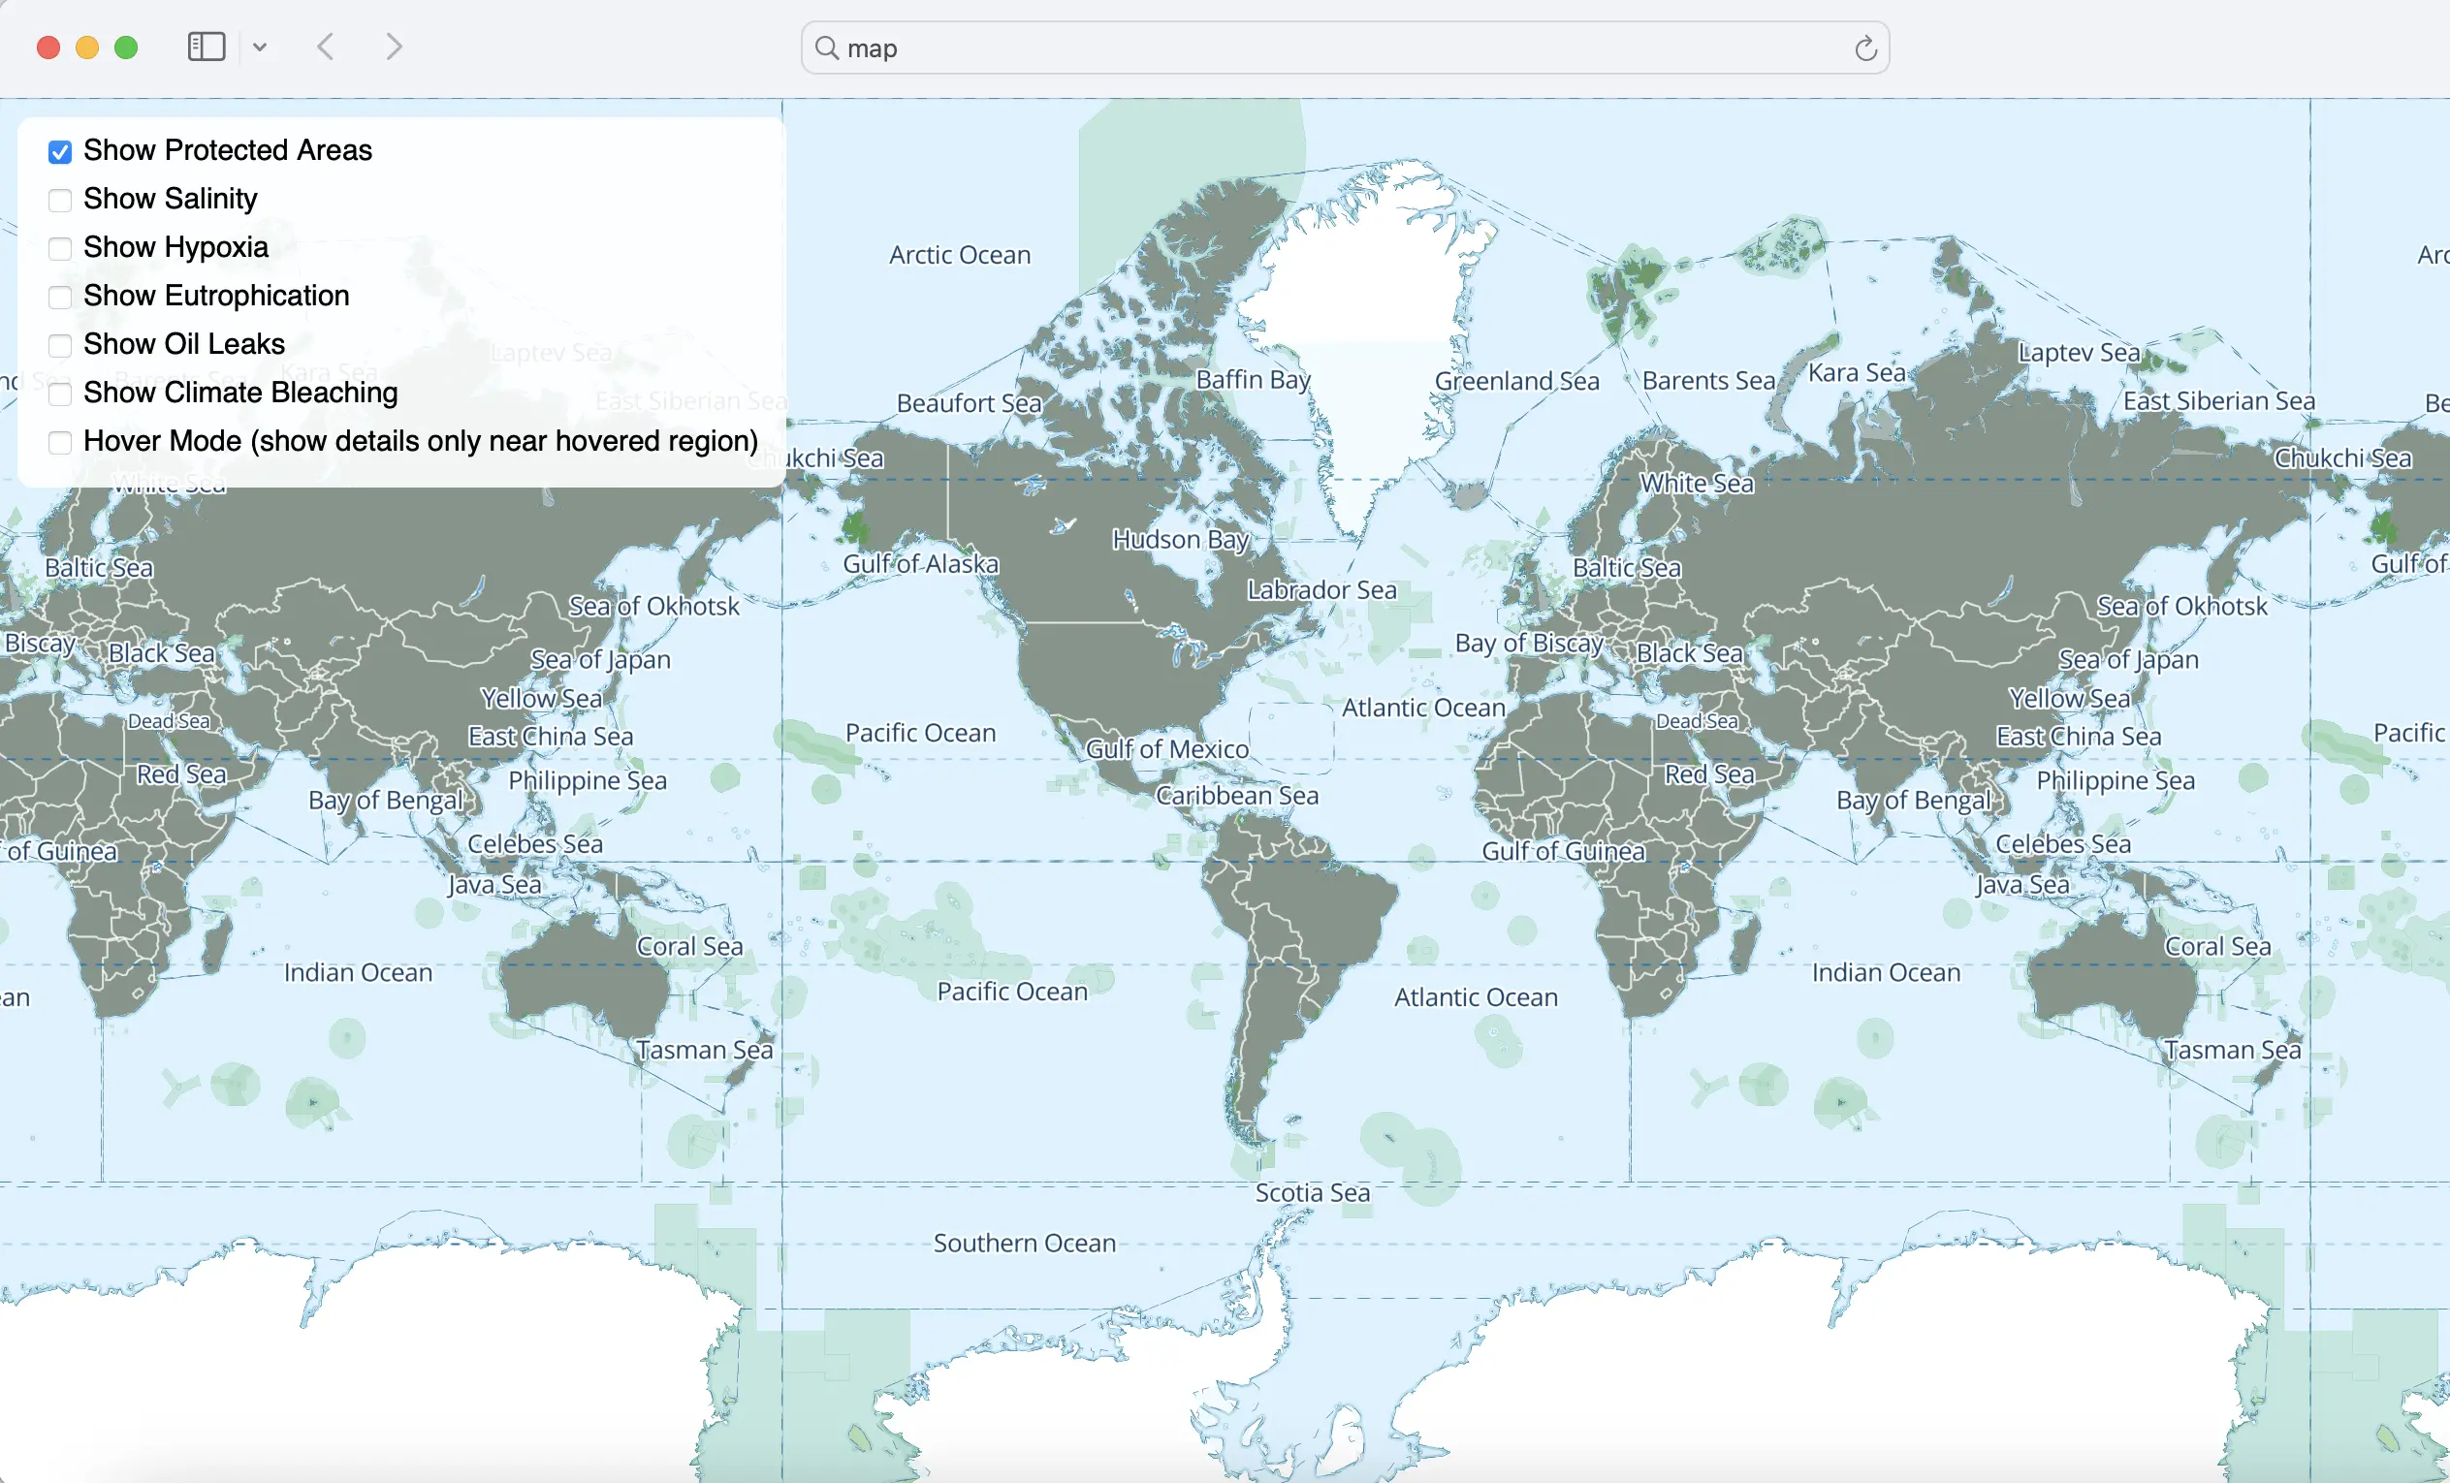Open the sidebar options dropdown chevron

(260, 47)
